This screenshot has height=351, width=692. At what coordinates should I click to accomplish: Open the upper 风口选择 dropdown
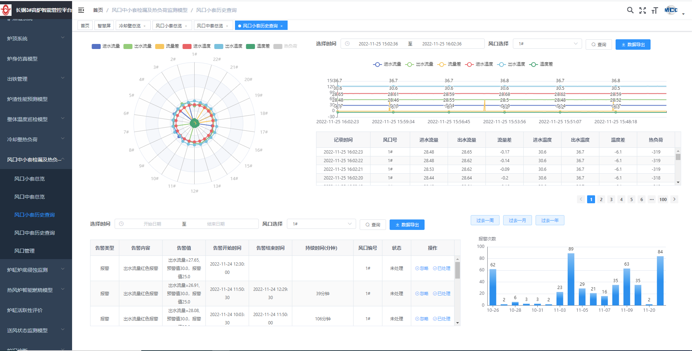point(547,44)
